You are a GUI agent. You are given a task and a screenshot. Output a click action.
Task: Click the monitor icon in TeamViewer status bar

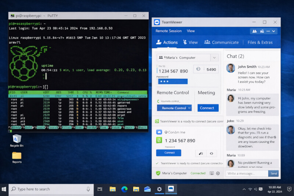pos(212,173)
